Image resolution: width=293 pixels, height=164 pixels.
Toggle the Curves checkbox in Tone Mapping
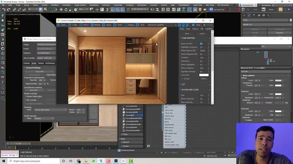coord(182,79)
